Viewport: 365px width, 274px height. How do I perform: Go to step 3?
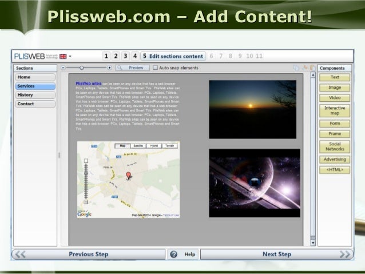(125, 56)
